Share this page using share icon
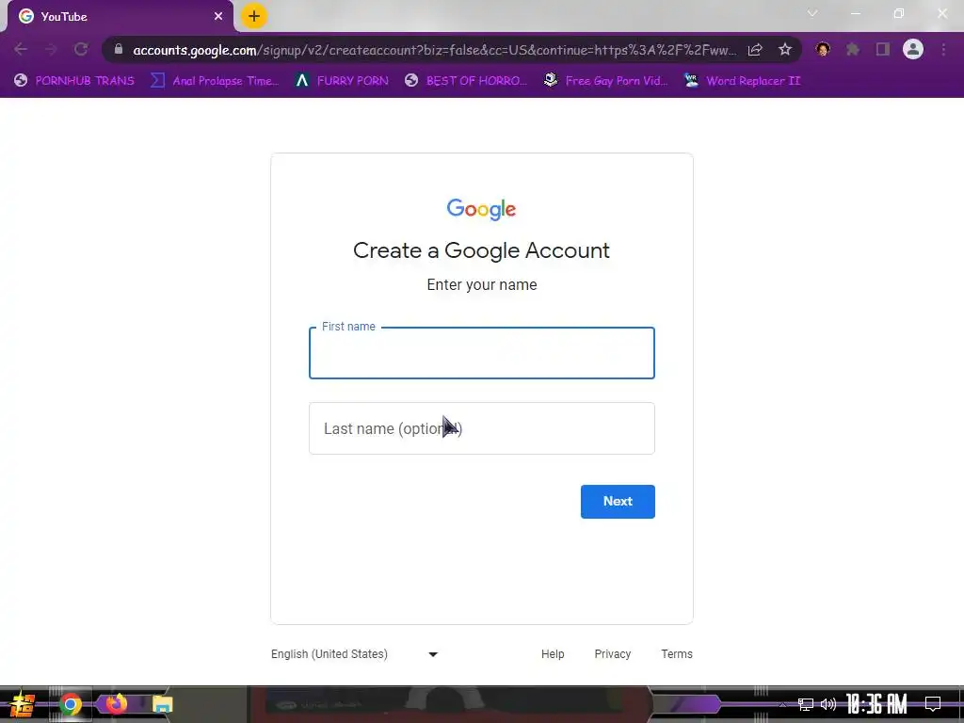The image size is (964, 723). [755, 50]
